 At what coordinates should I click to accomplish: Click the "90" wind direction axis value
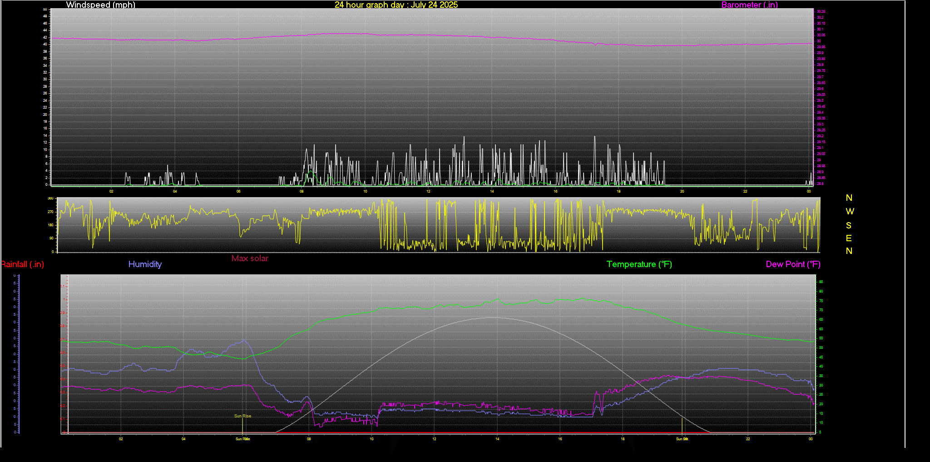[x=51, y=238]
